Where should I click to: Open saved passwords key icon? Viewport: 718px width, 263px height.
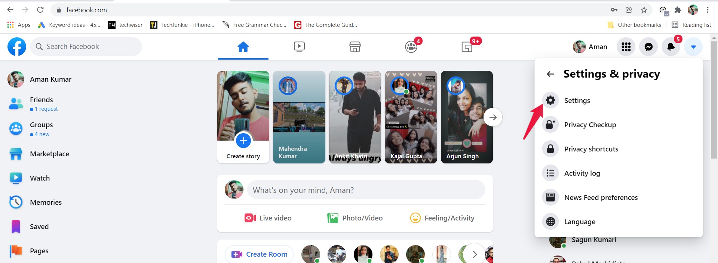pyautogui.click(x=614, y=10)
